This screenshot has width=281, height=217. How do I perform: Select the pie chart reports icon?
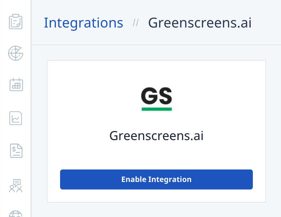point(15,53)
